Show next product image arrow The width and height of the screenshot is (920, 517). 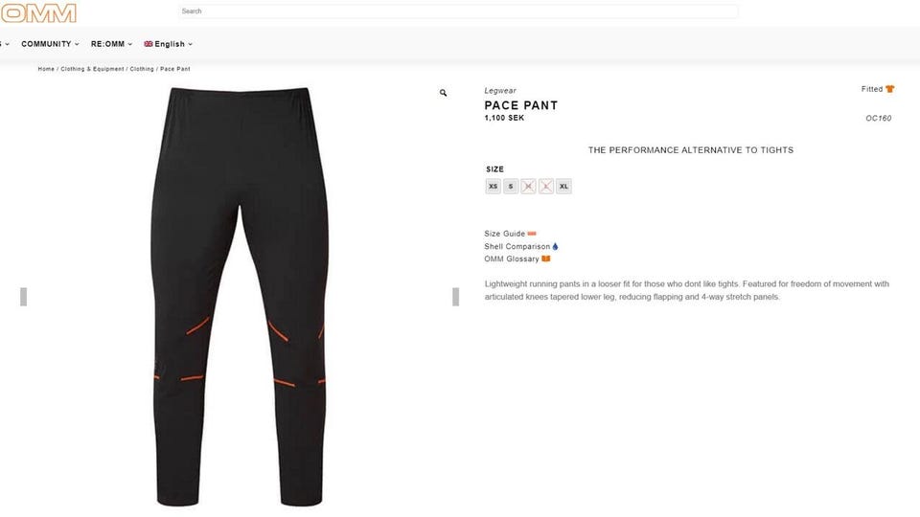tap(455, 297)
